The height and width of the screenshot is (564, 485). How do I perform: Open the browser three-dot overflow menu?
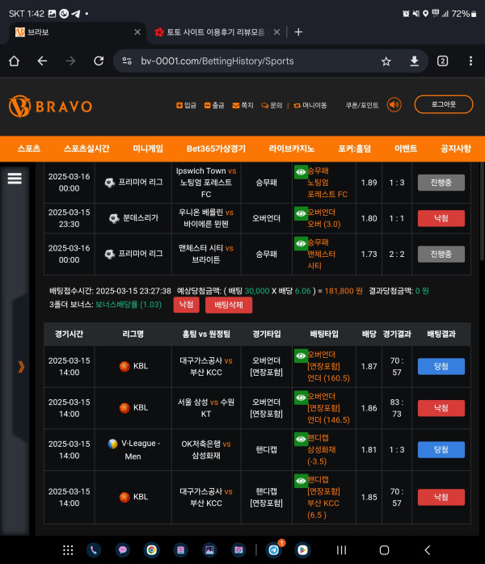point(470,61)
